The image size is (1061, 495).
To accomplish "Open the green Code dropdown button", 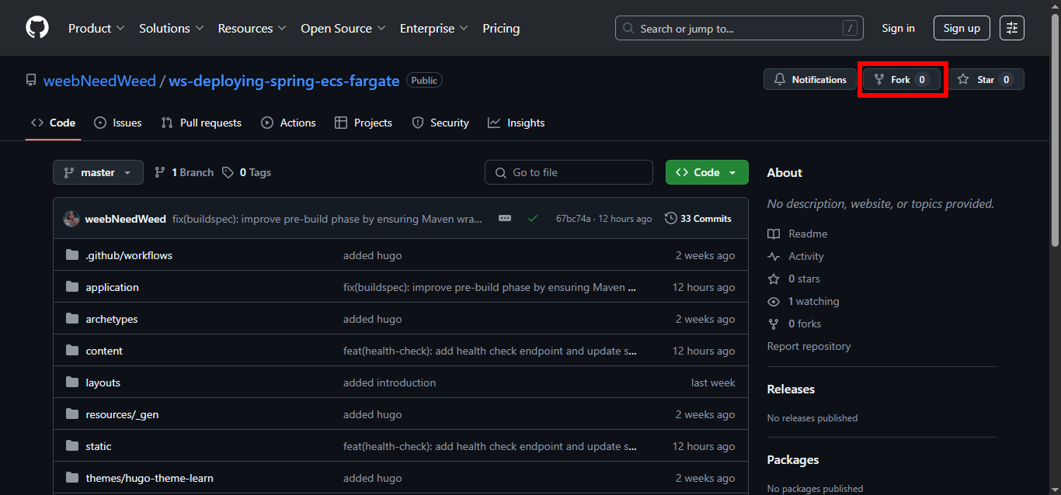I will [707, 172].
